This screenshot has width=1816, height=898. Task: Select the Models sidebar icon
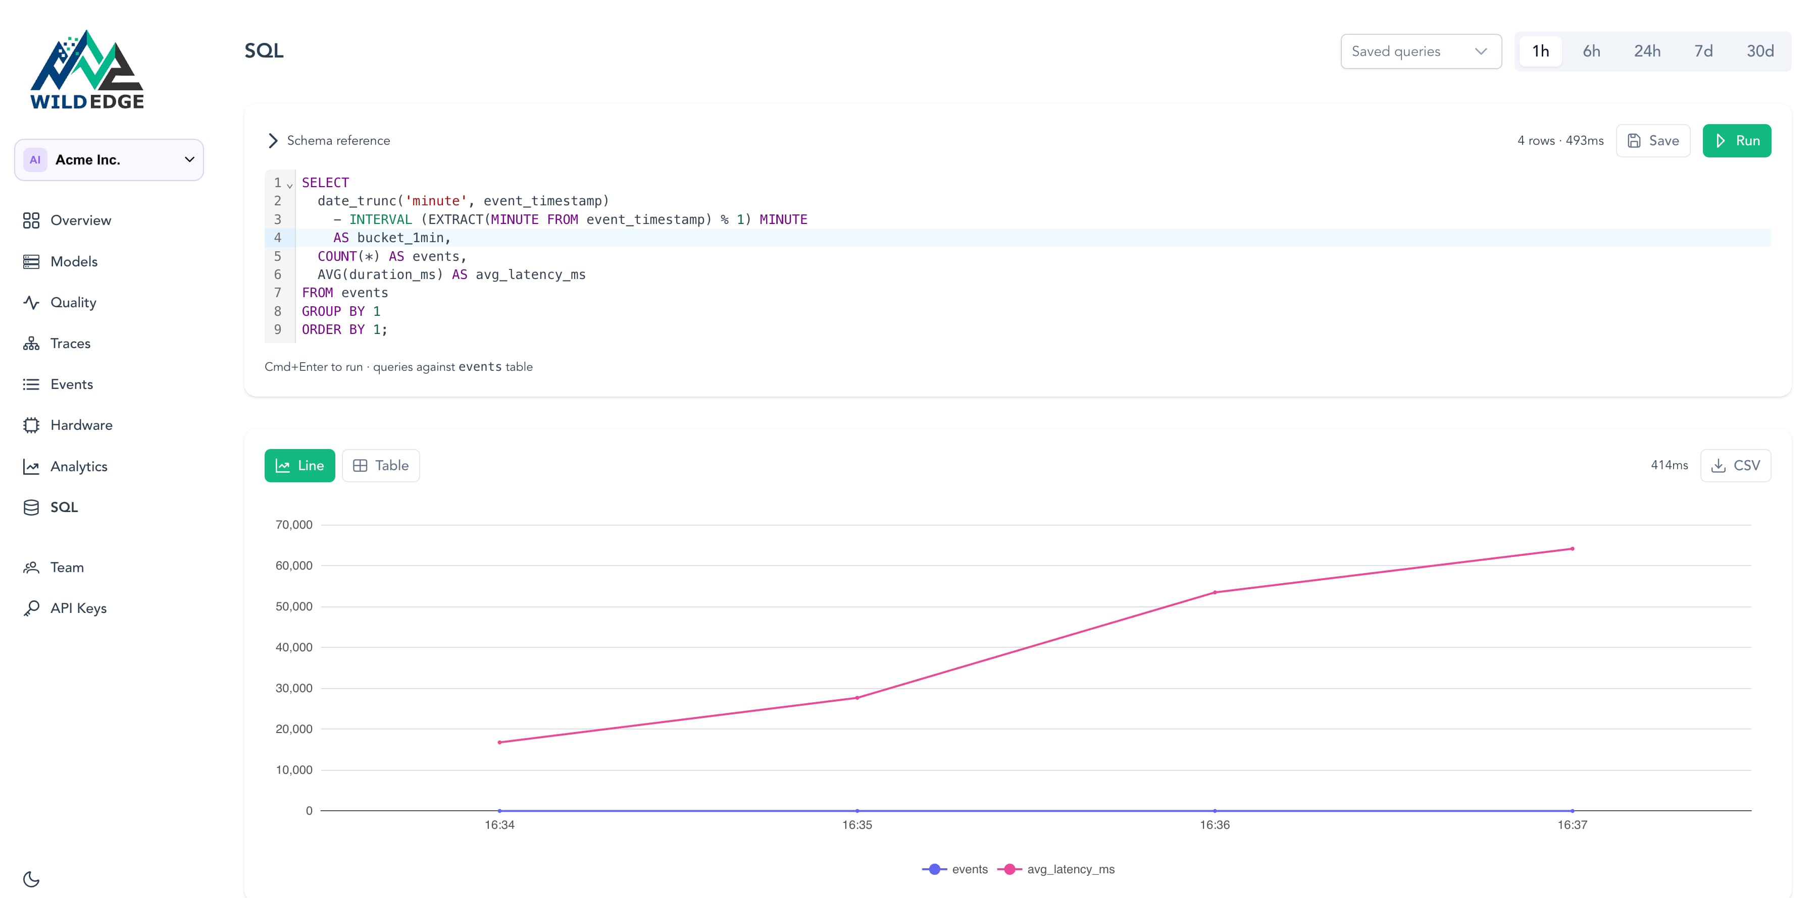pyautogui.click(x=31, y=261)
